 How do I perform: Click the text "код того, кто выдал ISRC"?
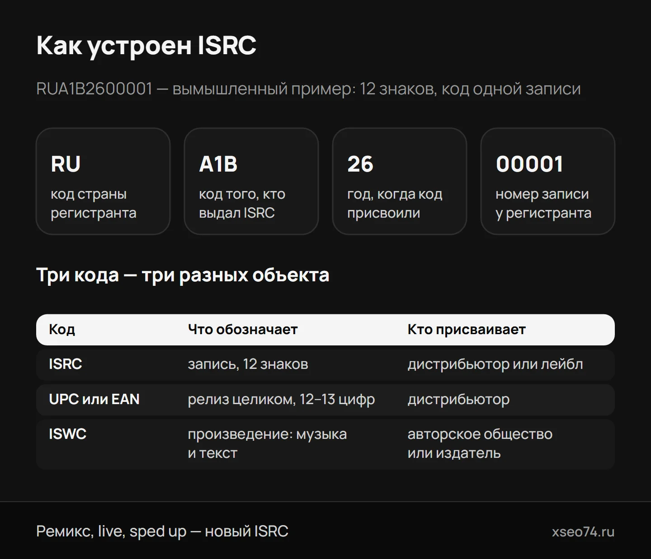242,203
